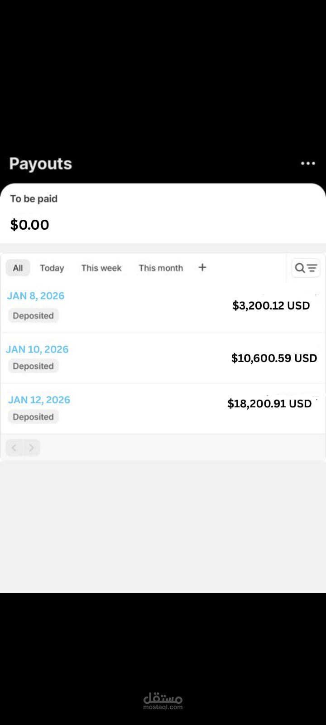Go to previous page with left chevron

click(14, 448)
